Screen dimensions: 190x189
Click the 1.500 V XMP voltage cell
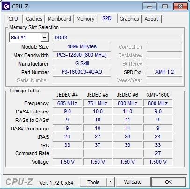[x=158, y=162]
